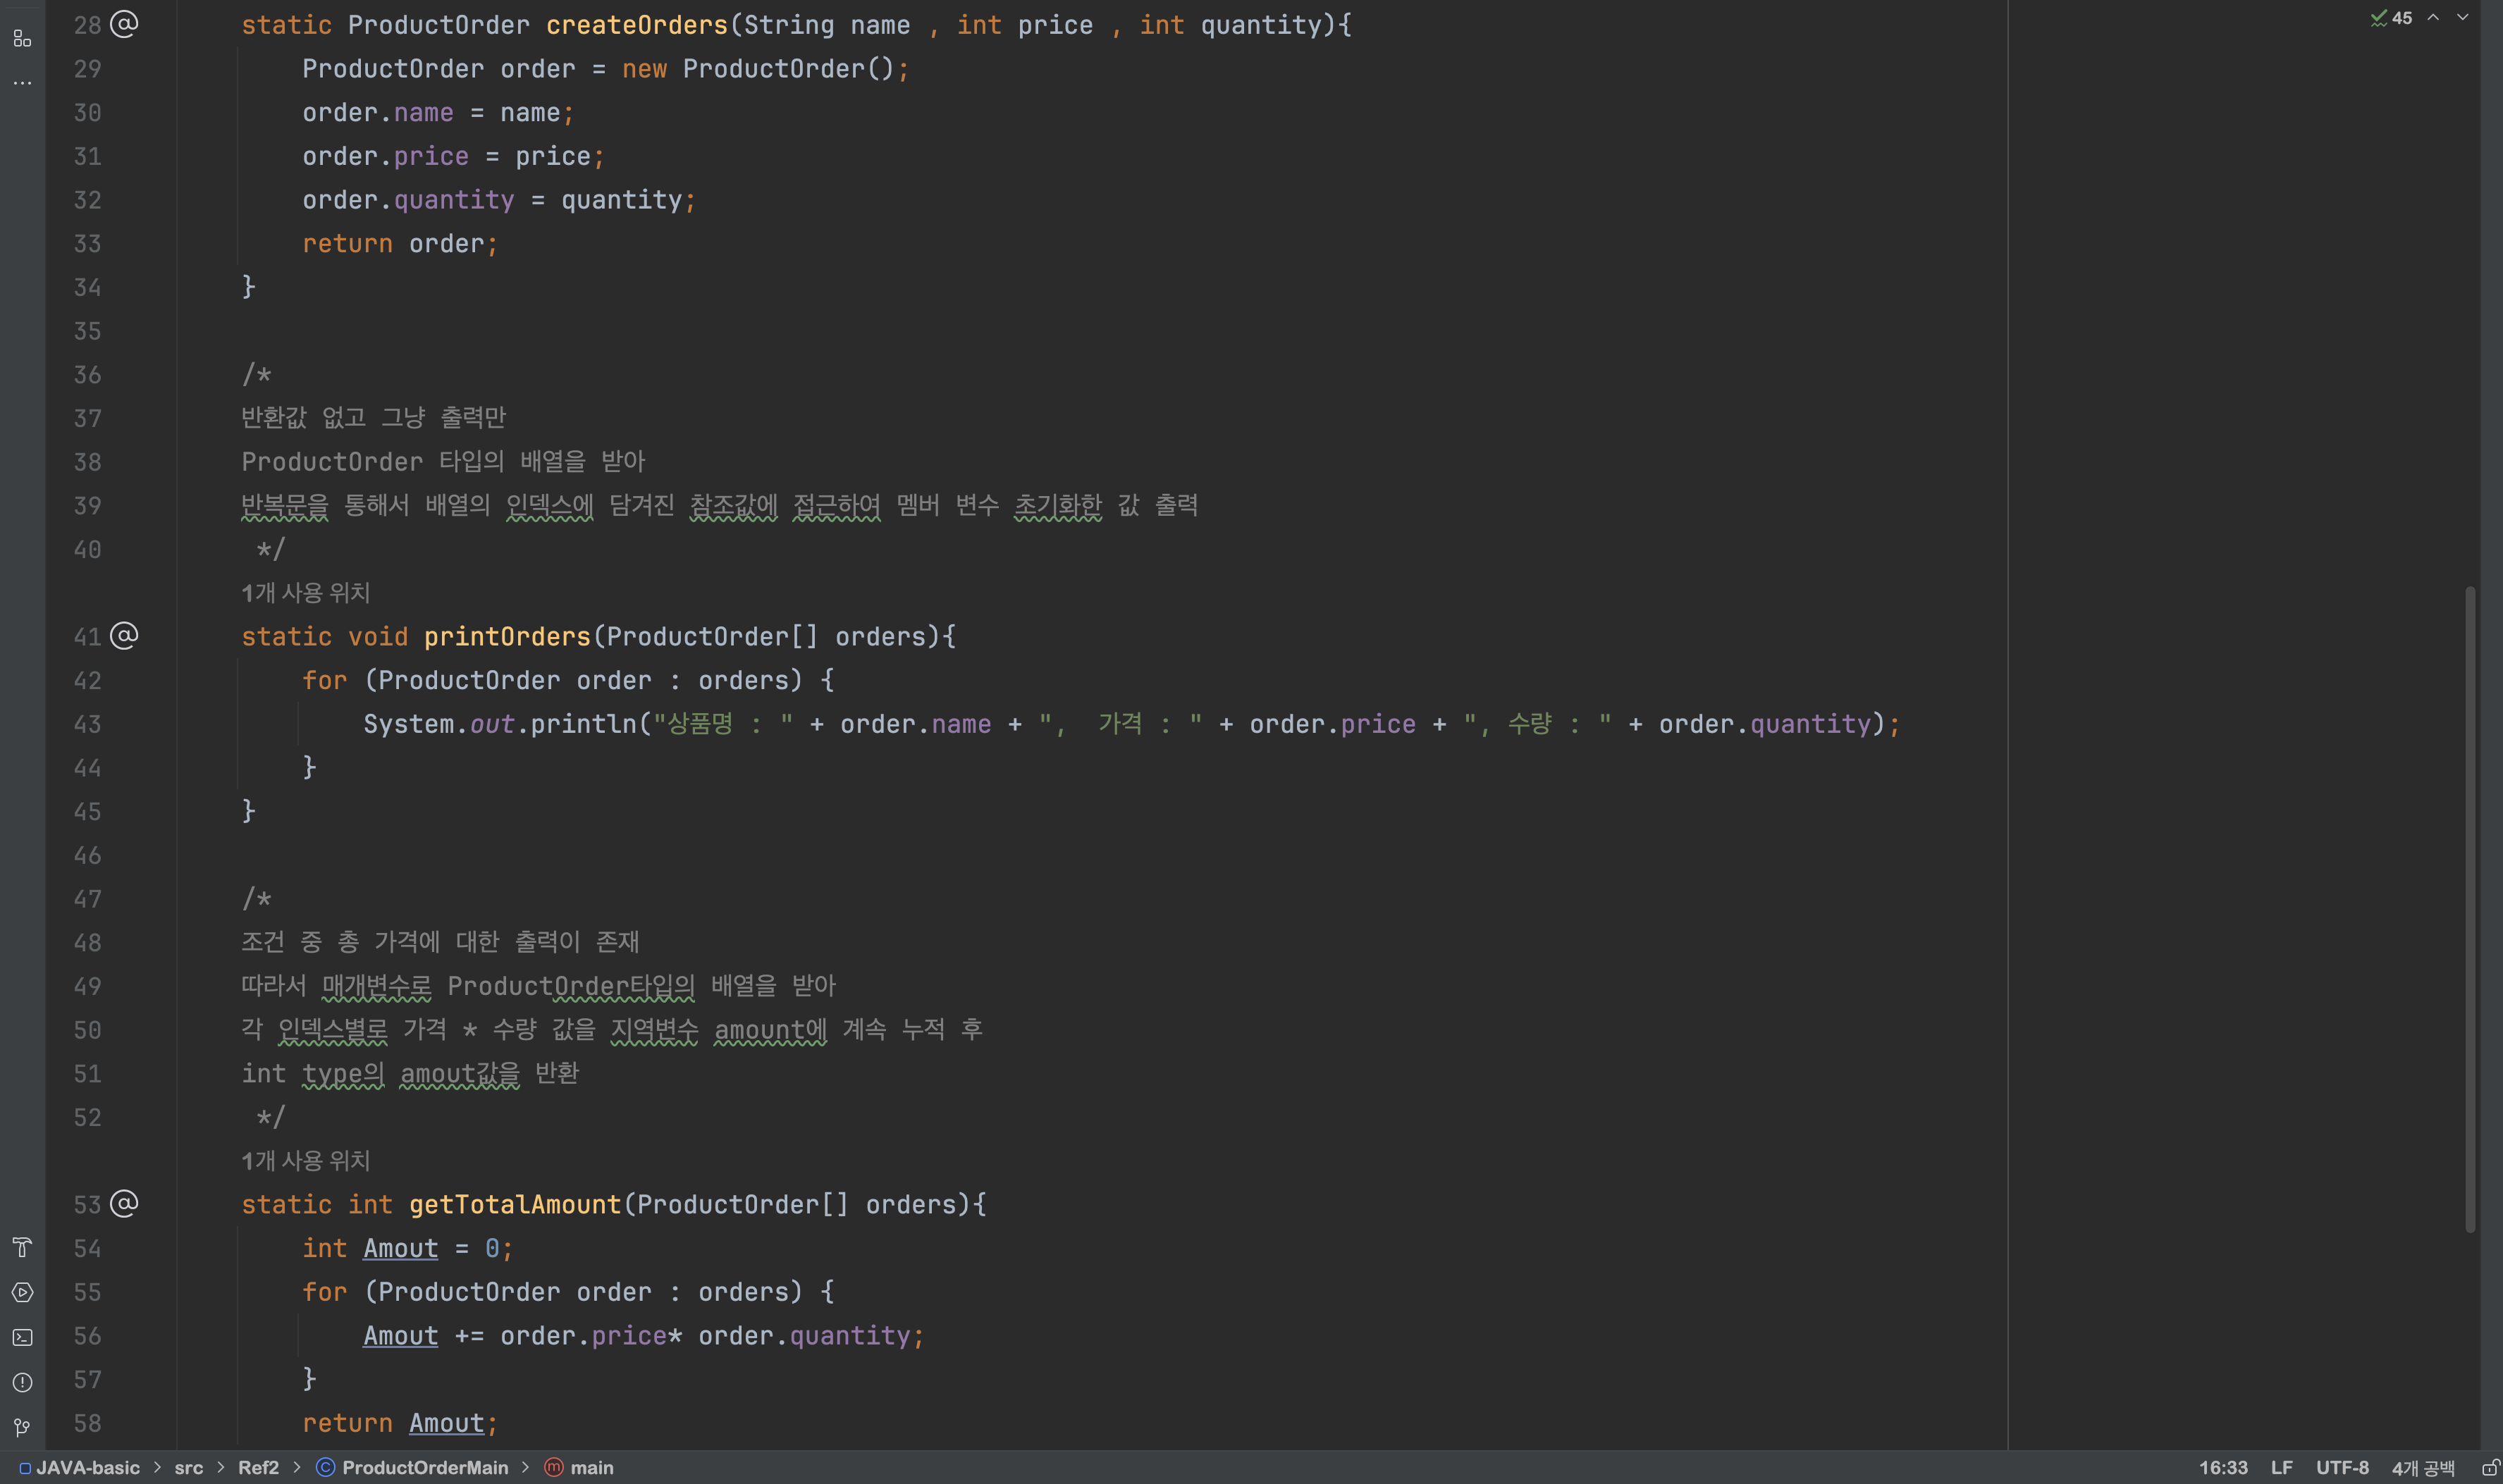
Task: Click the editor vertical scrollbar thumb
Action: pyautogui.click(x=2469, y=910)
